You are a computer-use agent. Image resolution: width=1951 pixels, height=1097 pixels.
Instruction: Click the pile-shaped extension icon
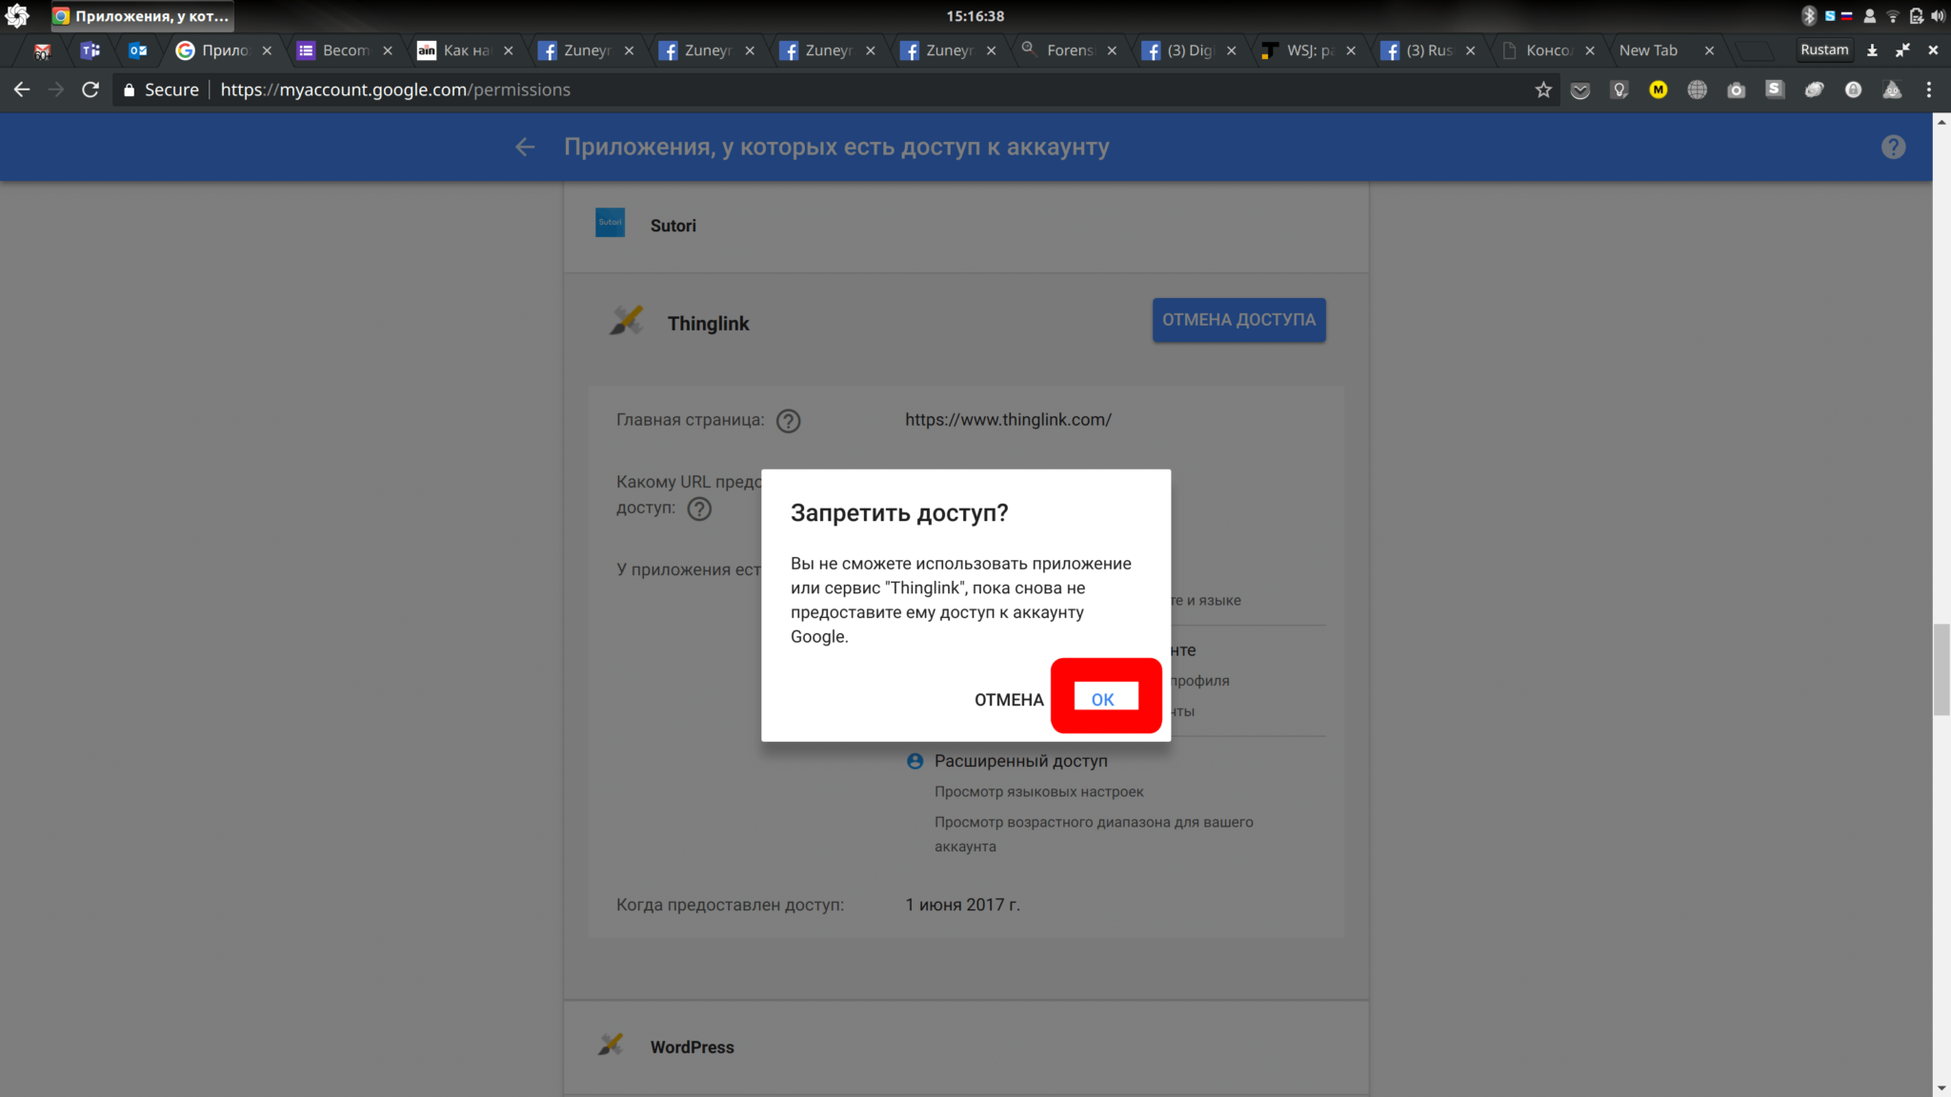pyautogui.click(x=1892, y=90)
